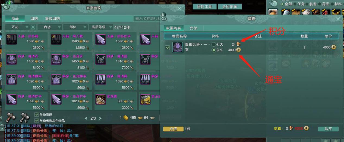344x142 pixels.
Task: Click the item name search field
Action: tap(147, 19)
